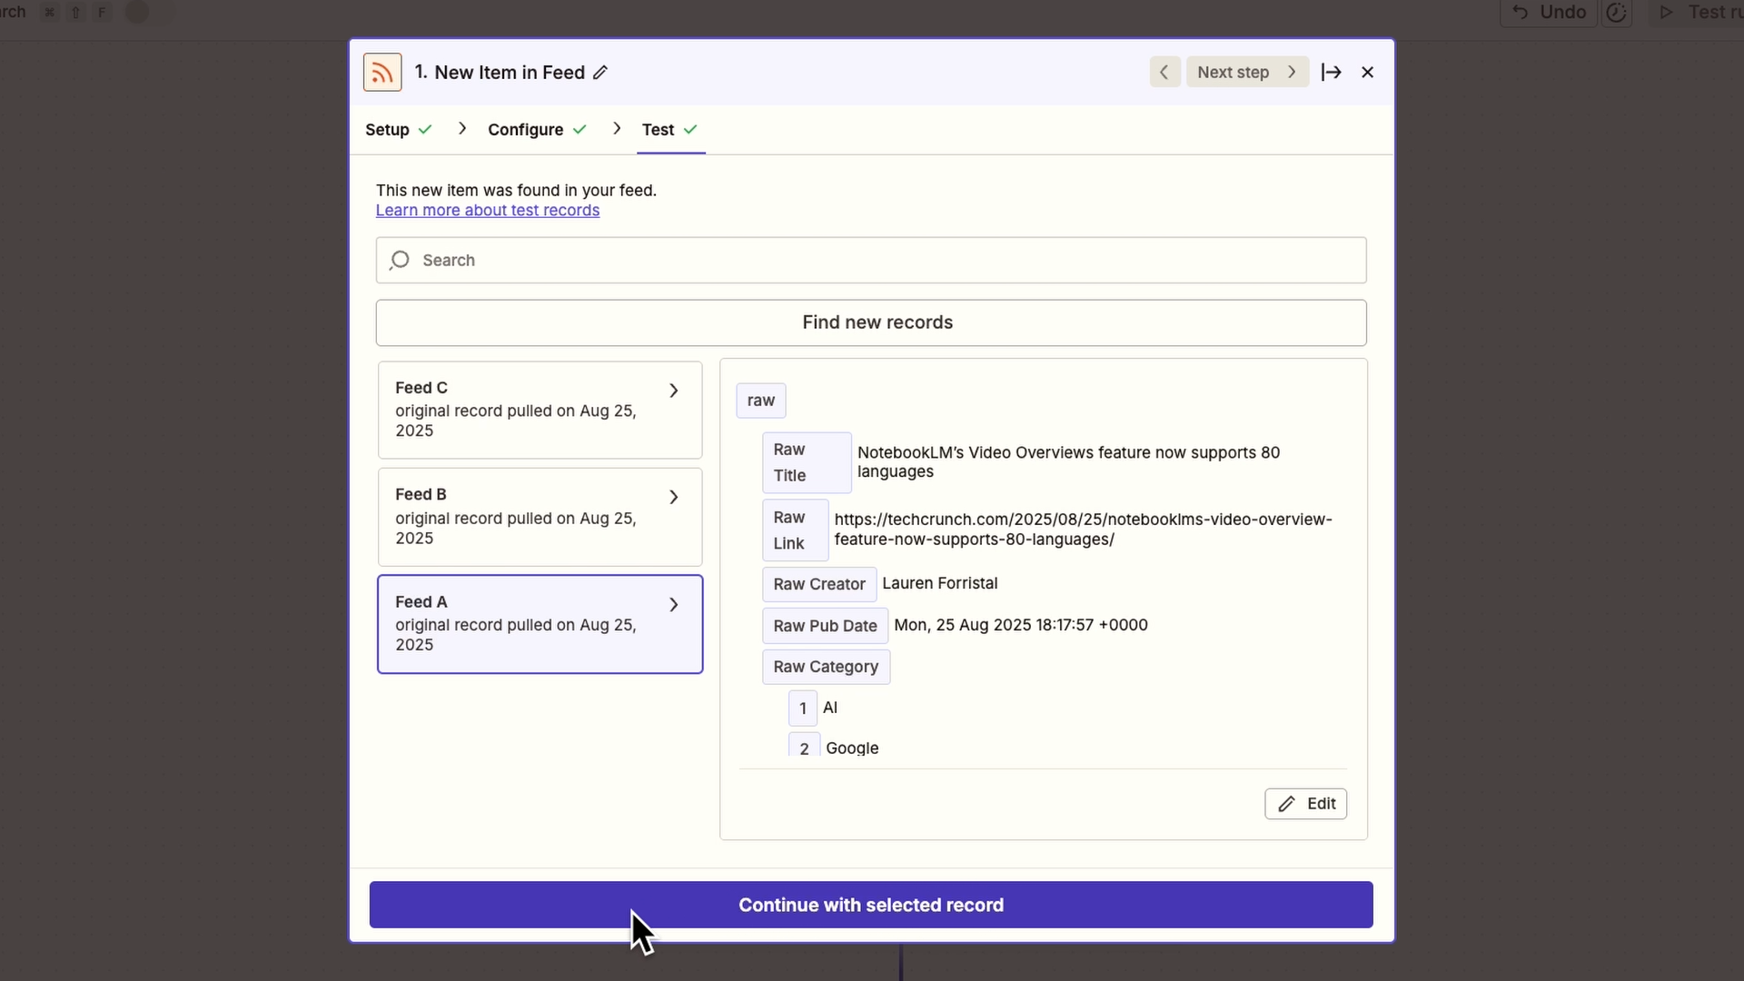Expand the Feed A record chevron
Image resolution: width=1744 pixels, height=981 pixels.
pyautogui.click(x=673, y=605)
